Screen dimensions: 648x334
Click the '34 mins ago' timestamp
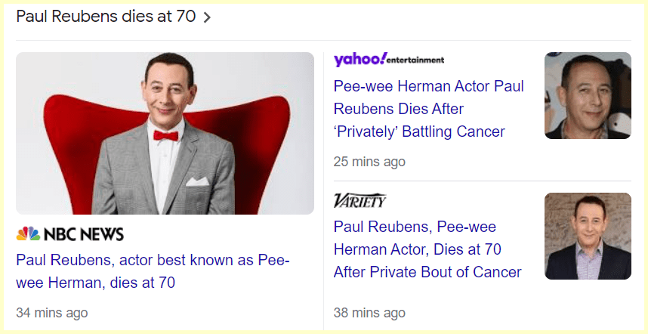pyautogui.click(x=52, y=313)
